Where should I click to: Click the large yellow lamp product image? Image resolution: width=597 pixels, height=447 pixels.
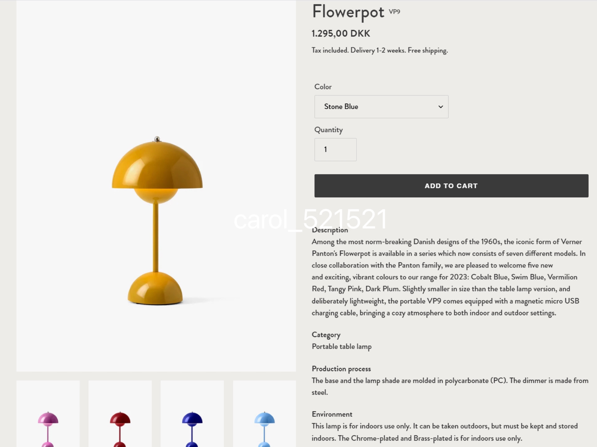coord(156,220)
